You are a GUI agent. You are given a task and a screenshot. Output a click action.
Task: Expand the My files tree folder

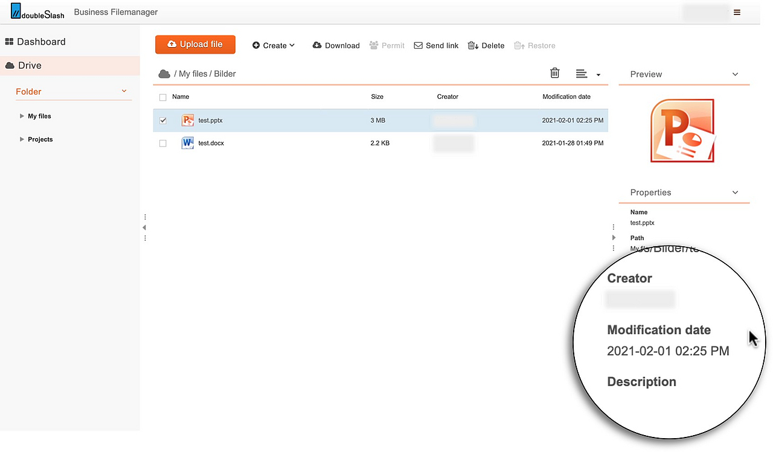click(22, 116)
